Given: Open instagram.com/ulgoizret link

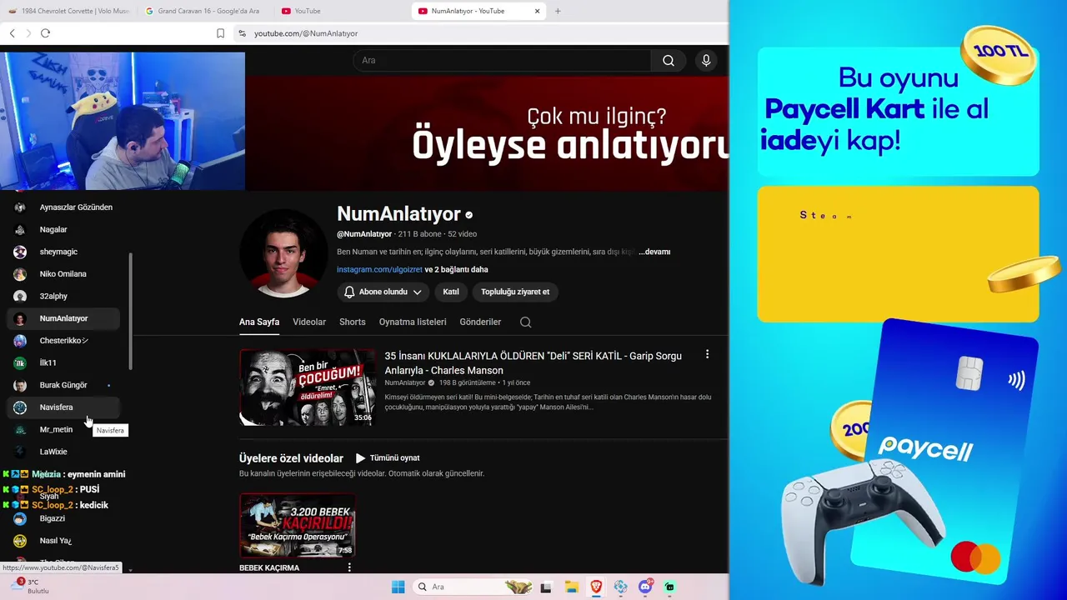Looking at the screenshot, I should (379, 269).
